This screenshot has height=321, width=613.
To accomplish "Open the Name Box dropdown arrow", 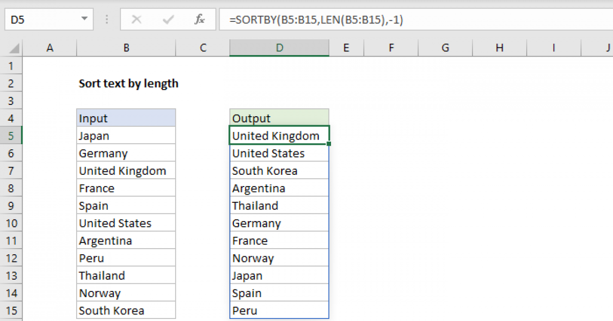I will (84, 19).
